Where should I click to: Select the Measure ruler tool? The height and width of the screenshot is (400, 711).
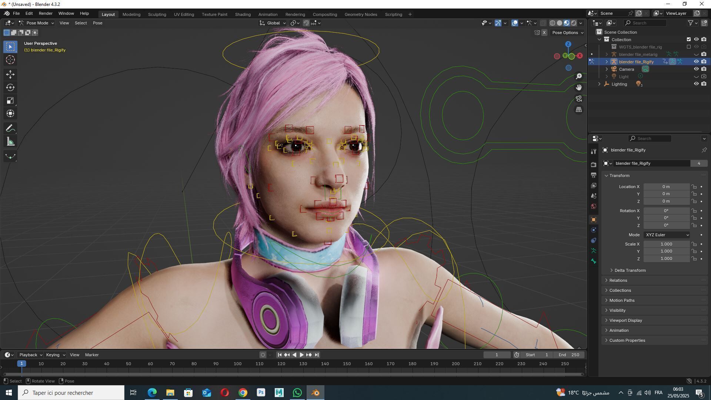(10, 142)
